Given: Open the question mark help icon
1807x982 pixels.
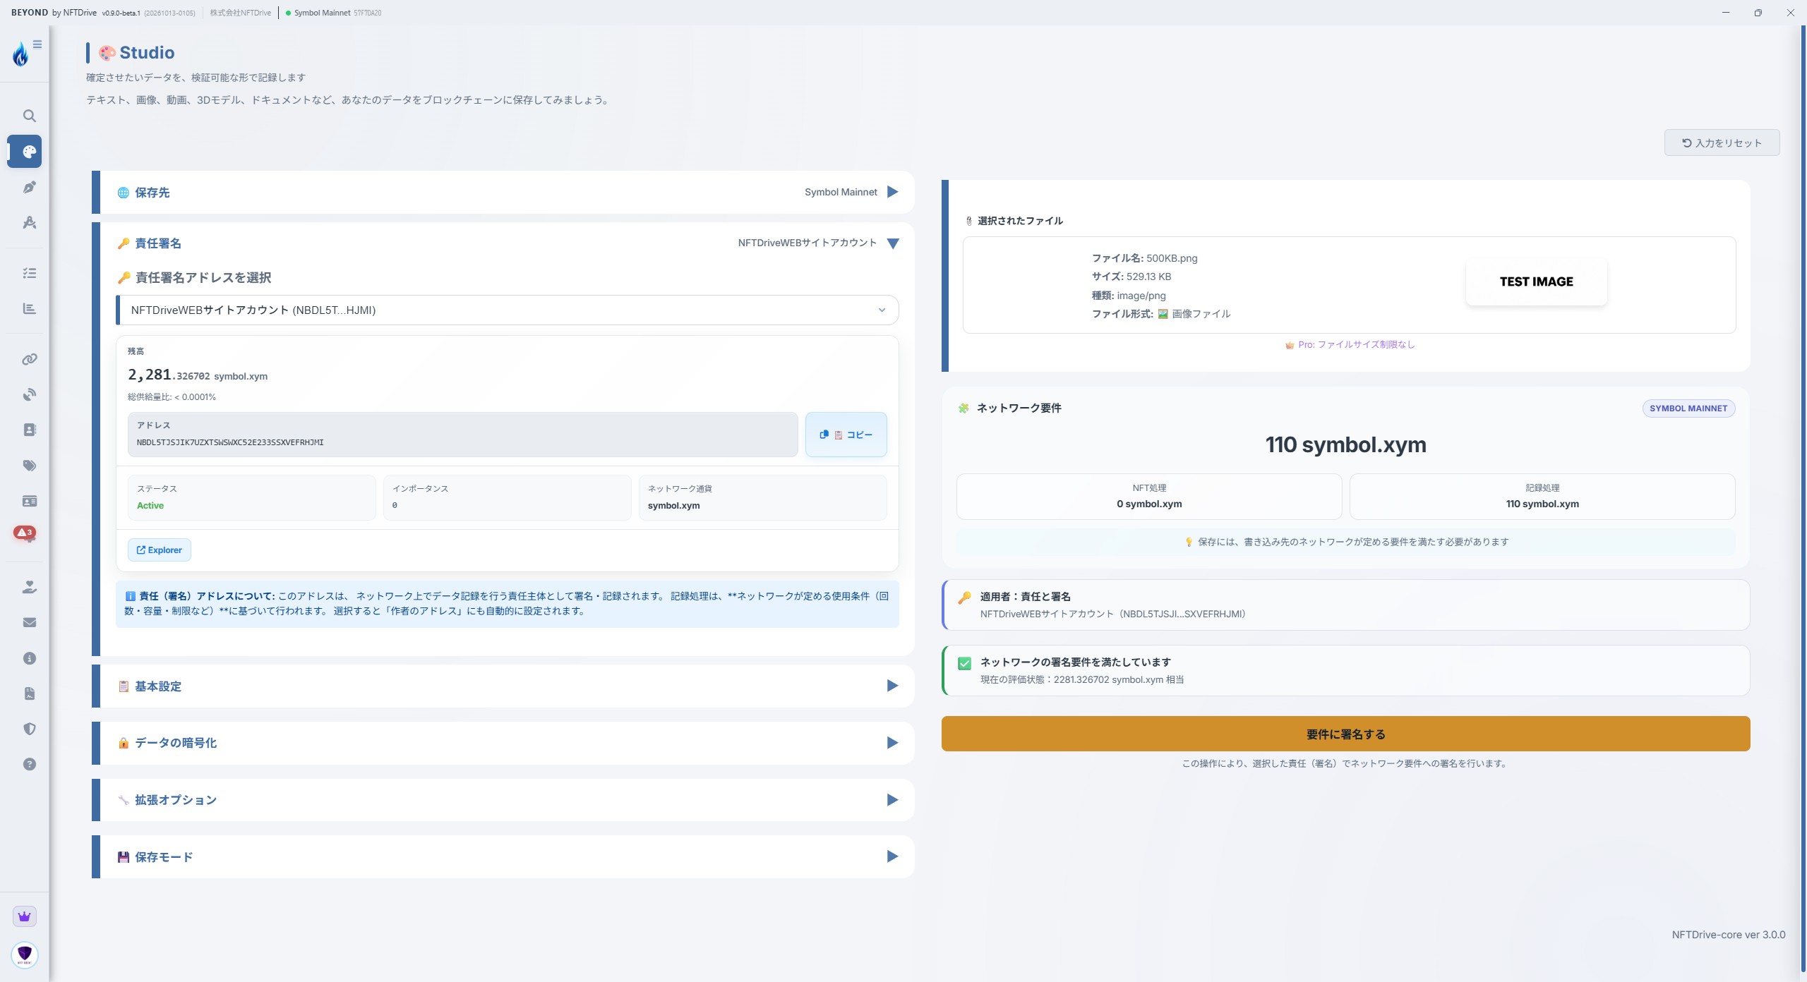Looking at the screenshot, I should [x=29, y=764].
